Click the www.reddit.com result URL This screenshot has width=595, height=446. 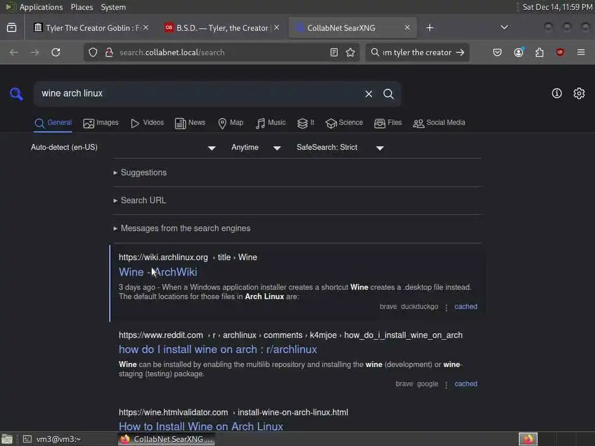(291, 335)
